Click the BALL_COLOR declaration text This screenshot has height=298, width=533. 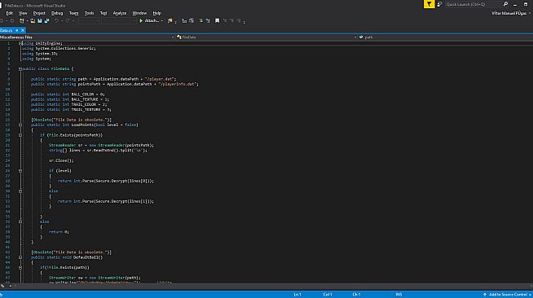click(68, 94)
